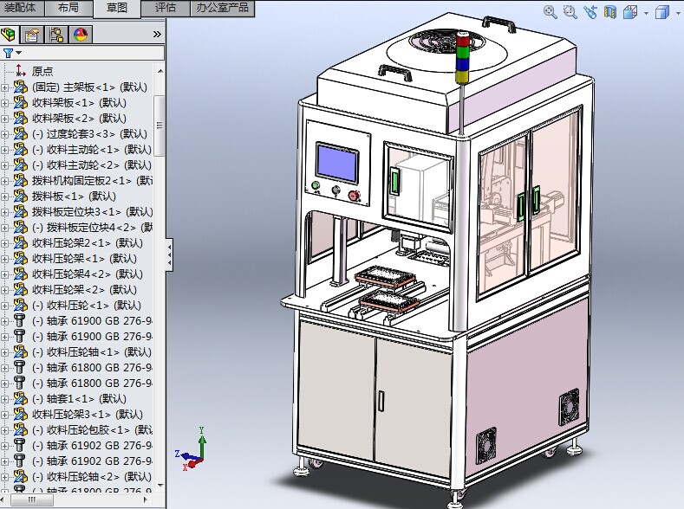Image resolution: width=684 pixels, height=509 pixels.
Task: Click the signal tower light in the model
Action: 463,56
